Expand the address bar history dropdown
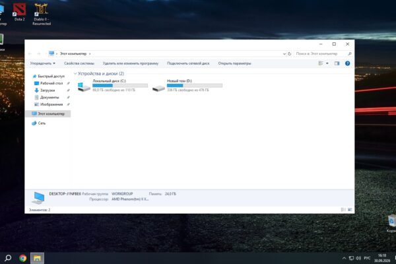Viewport: 396px width, 264px height. click(x=284, y=54)
